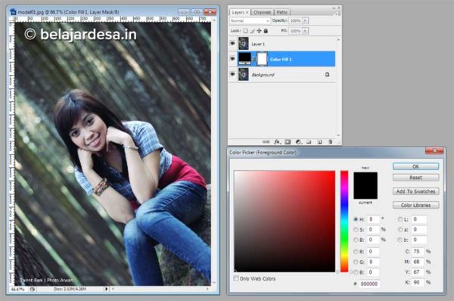454x301 pixels.
Task: Switch to the Channels tab
Action: (263, 12)
